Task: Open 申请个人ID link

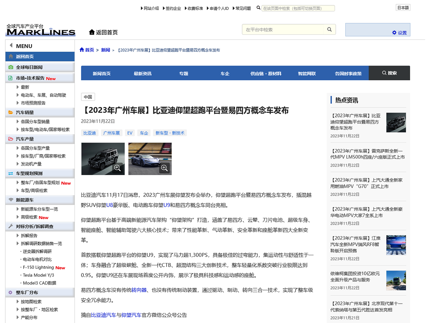Action: pyautogui.click(x=218, y=8)
